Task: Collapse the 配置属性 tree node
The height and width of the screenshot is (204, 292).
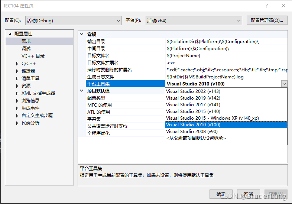Action: (x=10, y=34)
